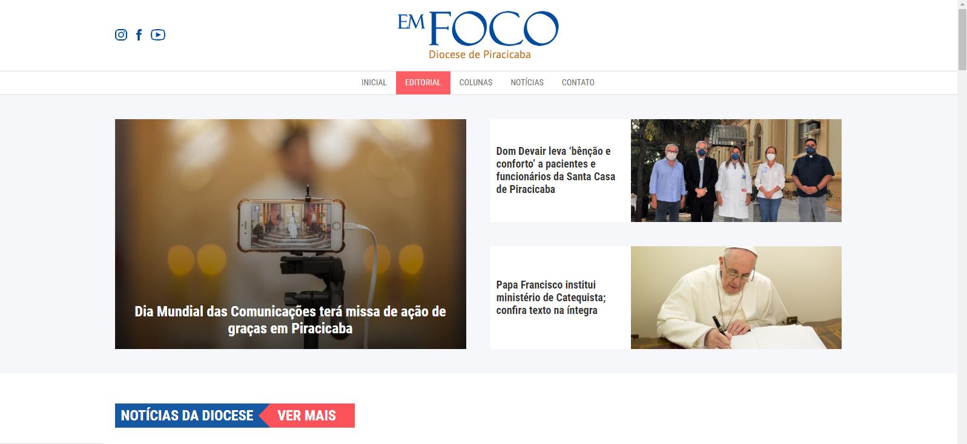
Task: Click the Pope Francis signing photo thumbnail
Action: coord(736,298)
